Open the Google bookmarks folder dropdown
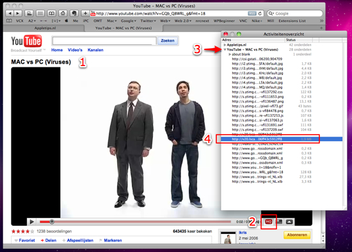The image size is (352, 252). pyautogui.click(x=129, y=21)
